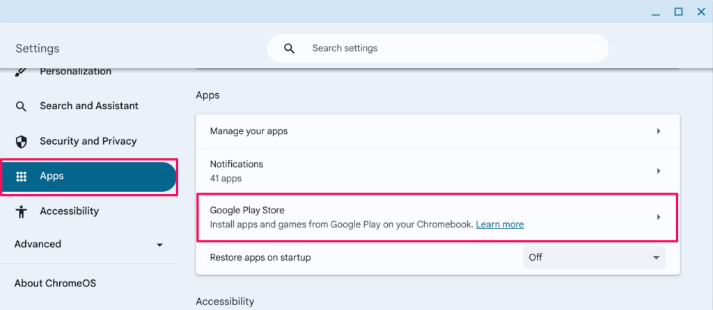Open Notifications submenu arrow
Viewport: 713px width, 310px height.
[x=658, y=171]
